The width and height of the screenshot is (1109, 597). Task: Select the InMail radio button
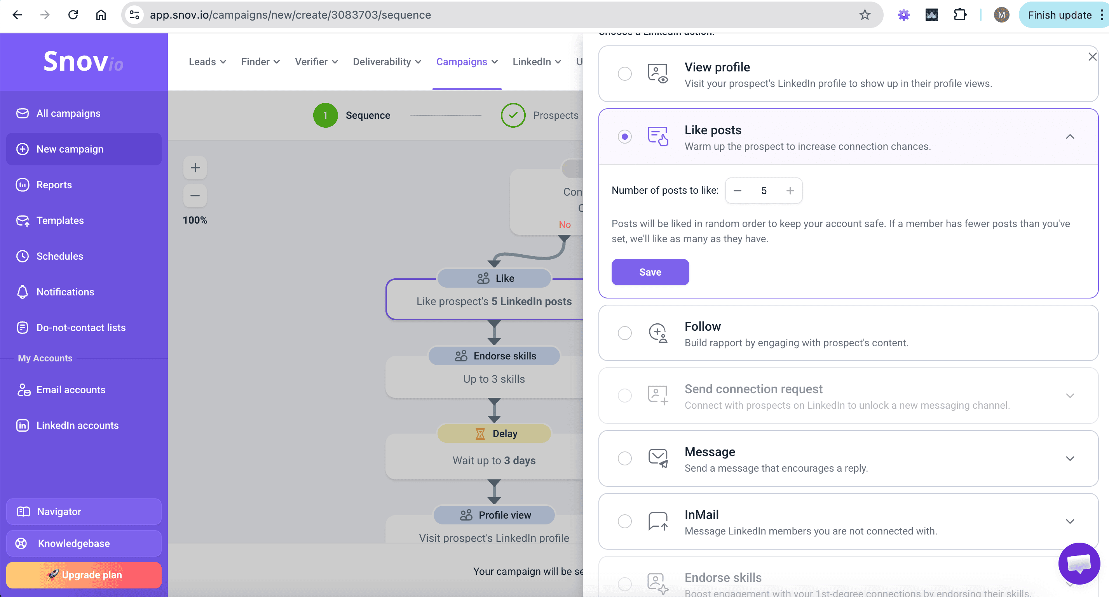(x=625, y=521)
